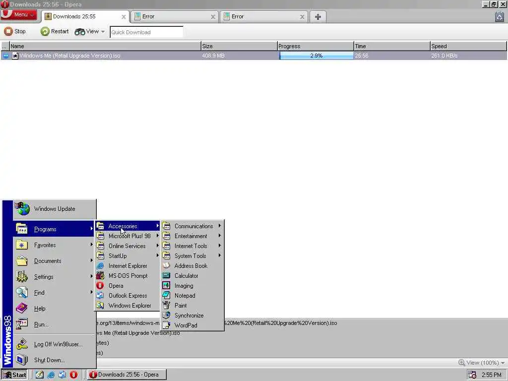Click the Outlook Express quick launch icon

click(62, 375)
